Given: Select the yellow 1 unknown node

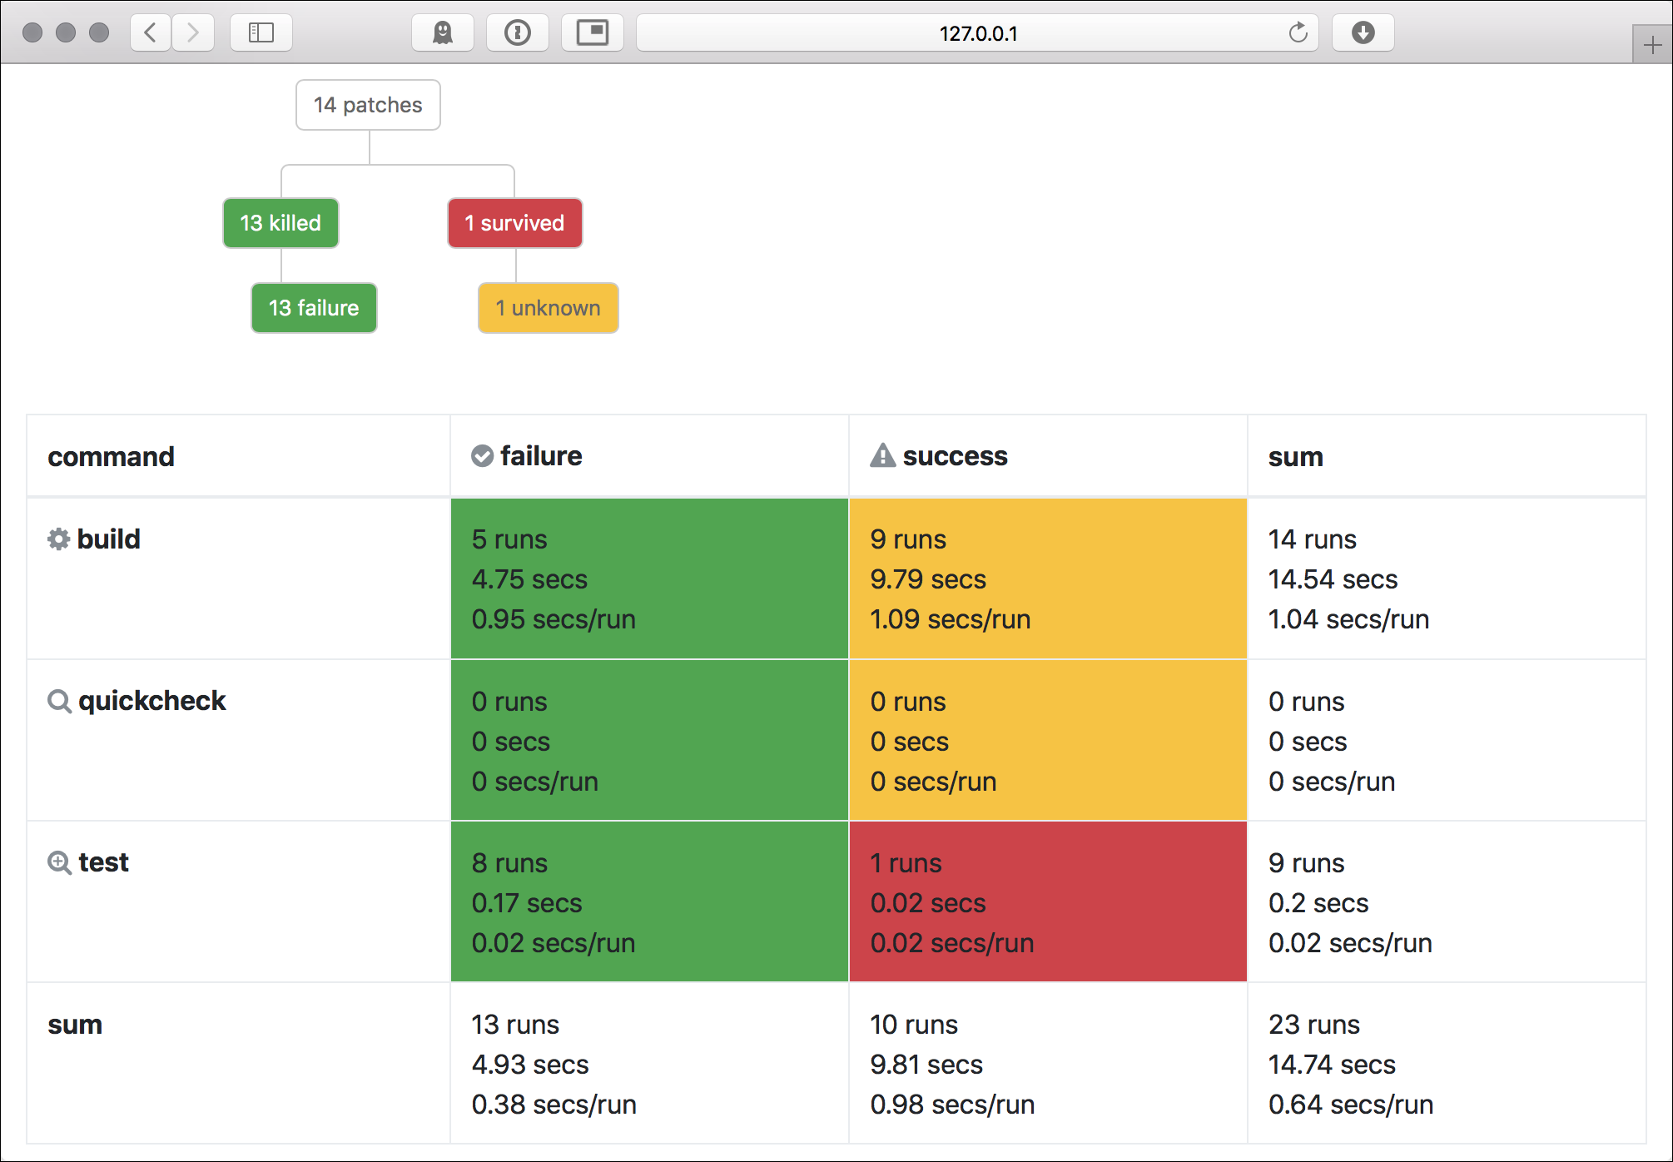Looking at the screenshot, I should (x=548, y=308).
